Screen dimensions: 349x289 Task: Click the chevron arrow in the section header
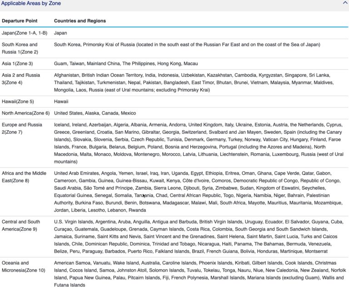pyautogui.click(x=345, y=3)
